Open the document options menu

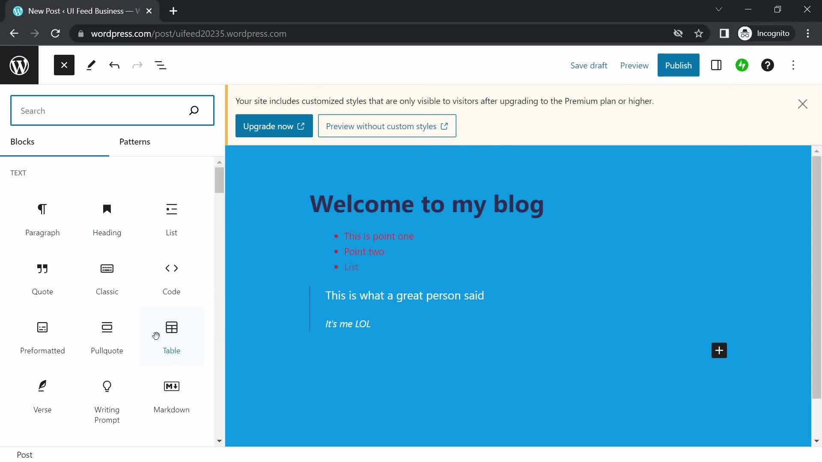pos(793,65)
